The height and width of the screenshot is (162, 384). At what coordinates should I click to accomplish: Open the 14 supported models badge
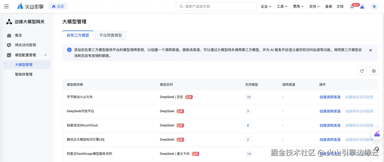click(x=249, y=154)
